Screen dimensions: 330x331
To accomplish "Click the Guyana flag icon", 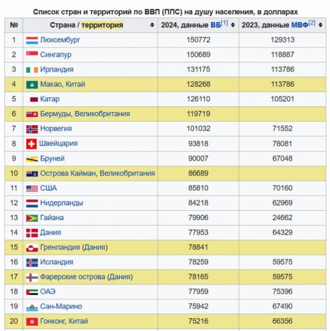I will [32, 218].
